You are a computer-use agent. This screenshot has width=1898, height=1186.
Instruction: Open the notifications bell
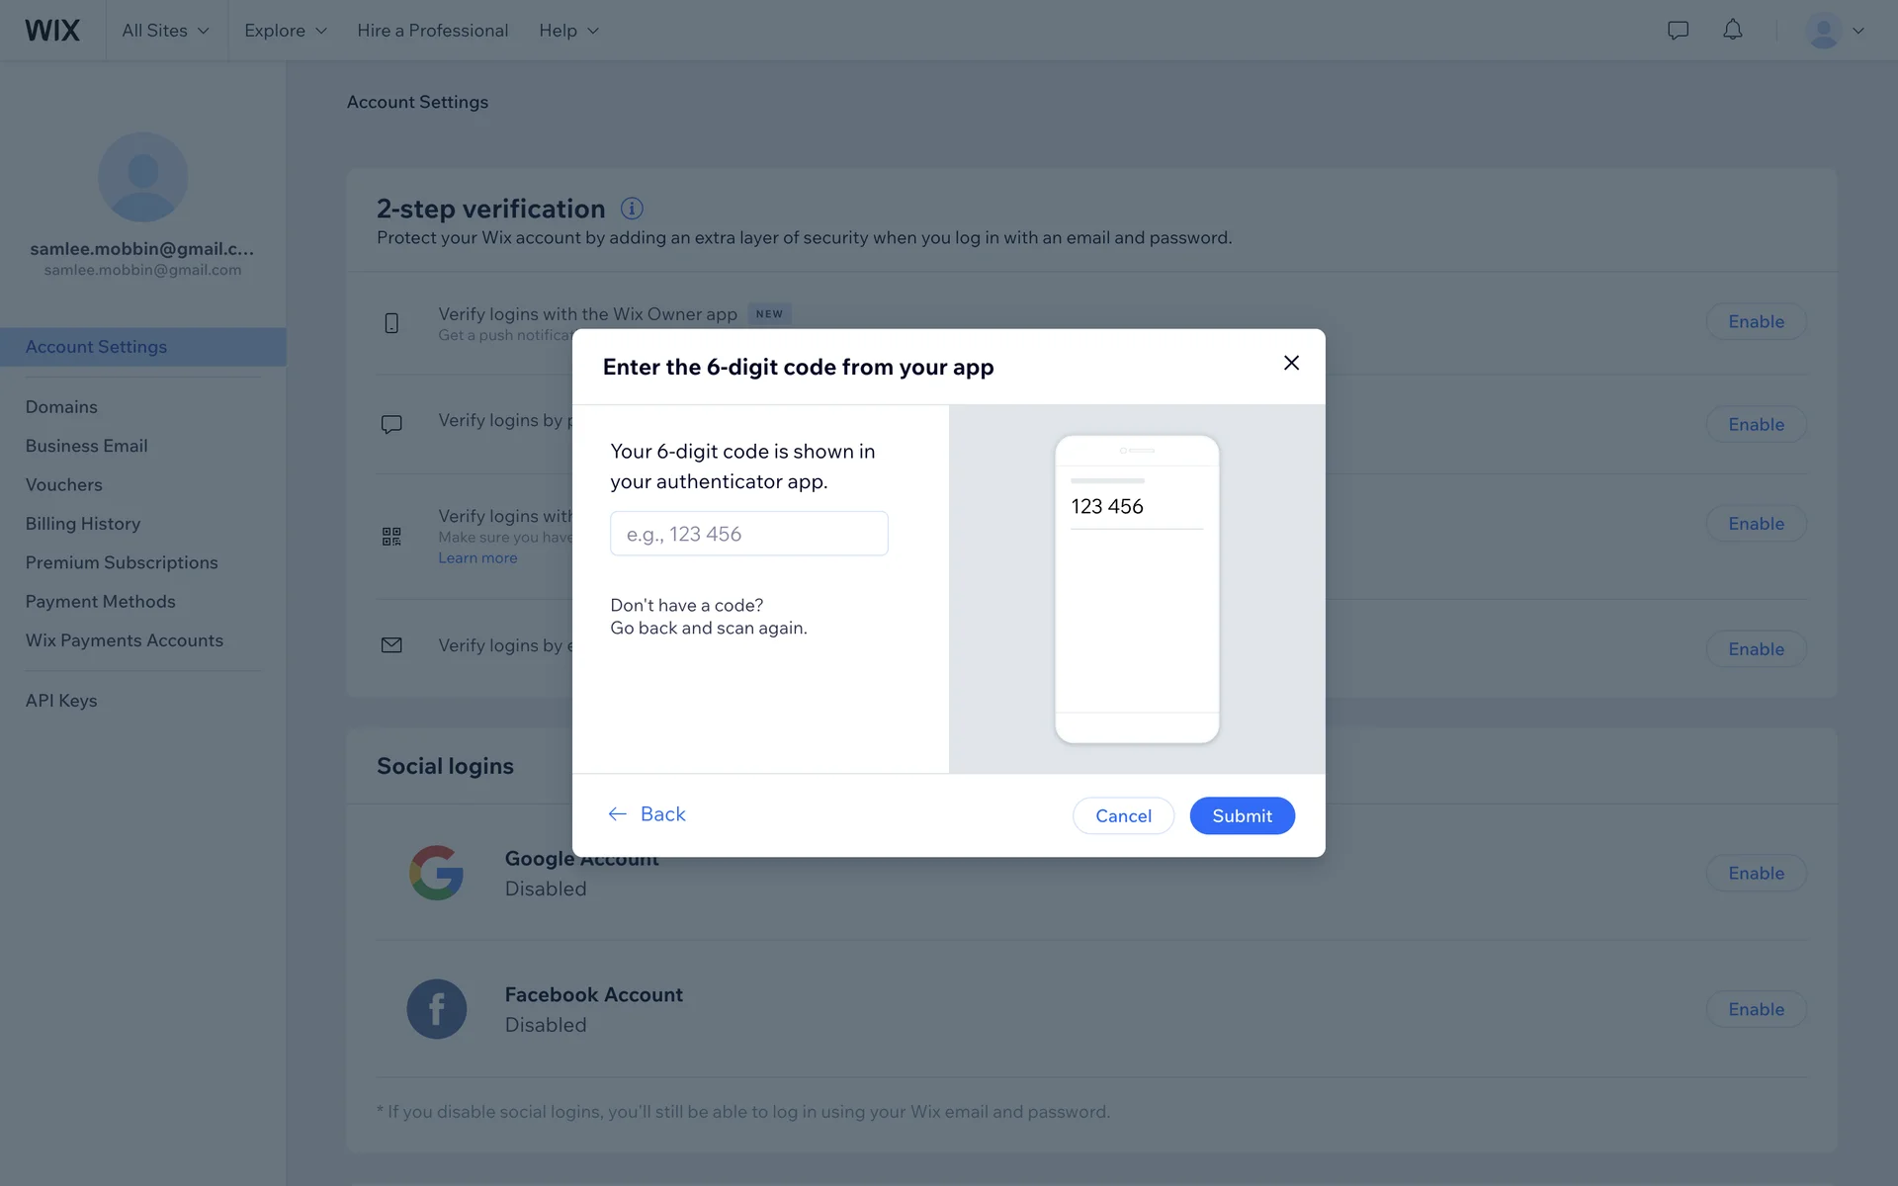tap(1732, 31)
